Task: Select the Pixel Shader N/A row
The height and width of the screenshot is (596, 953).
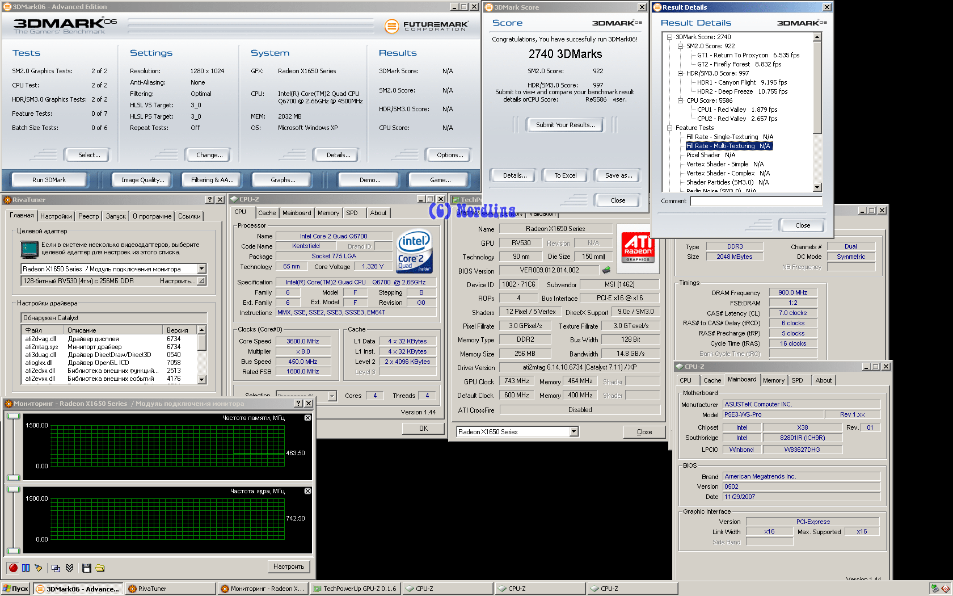Action: coord(711,155)
